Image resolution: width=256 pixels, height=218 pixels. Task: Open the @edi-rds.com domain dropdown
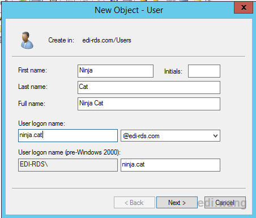pyautogui.click(x=170, y=135)
